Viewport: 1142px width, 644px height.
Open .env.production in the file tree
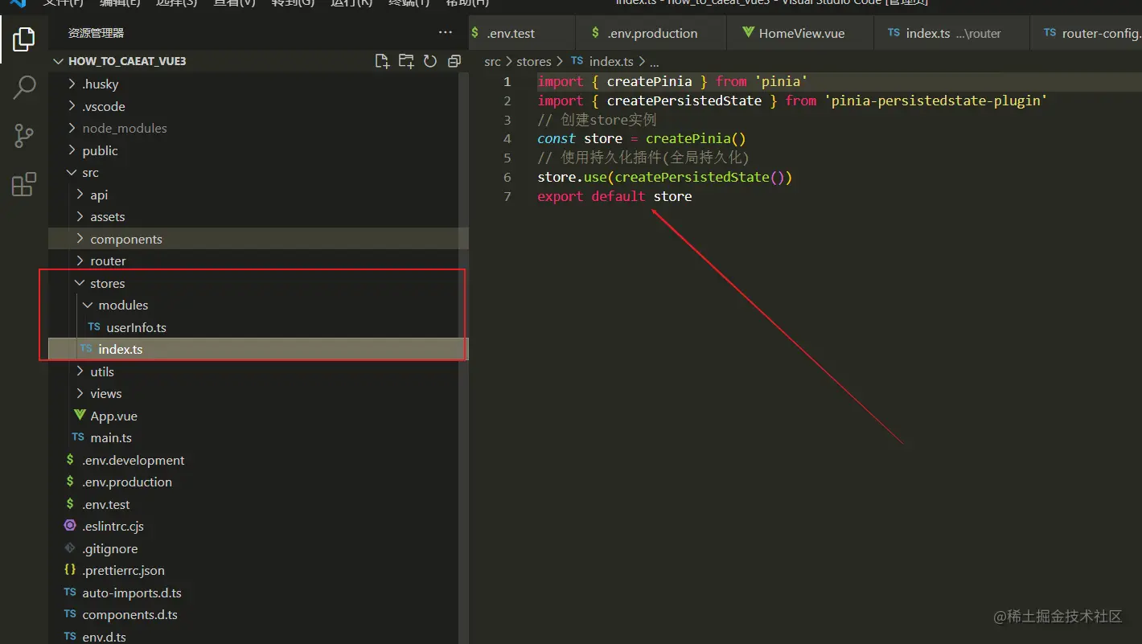257,482
